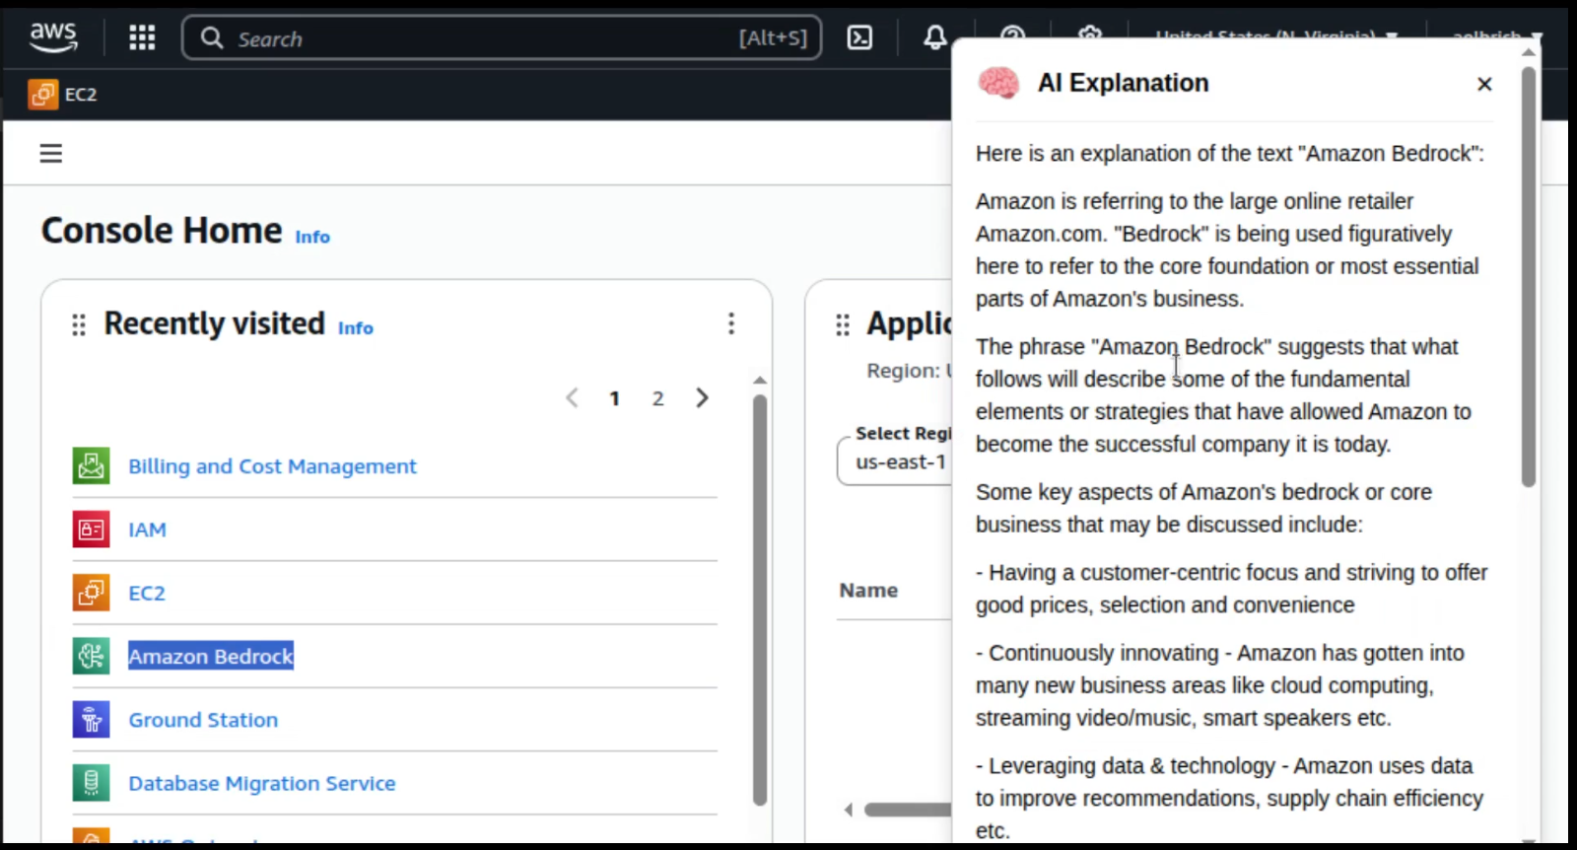Open Billing and Cost Management link

point(272,466)
